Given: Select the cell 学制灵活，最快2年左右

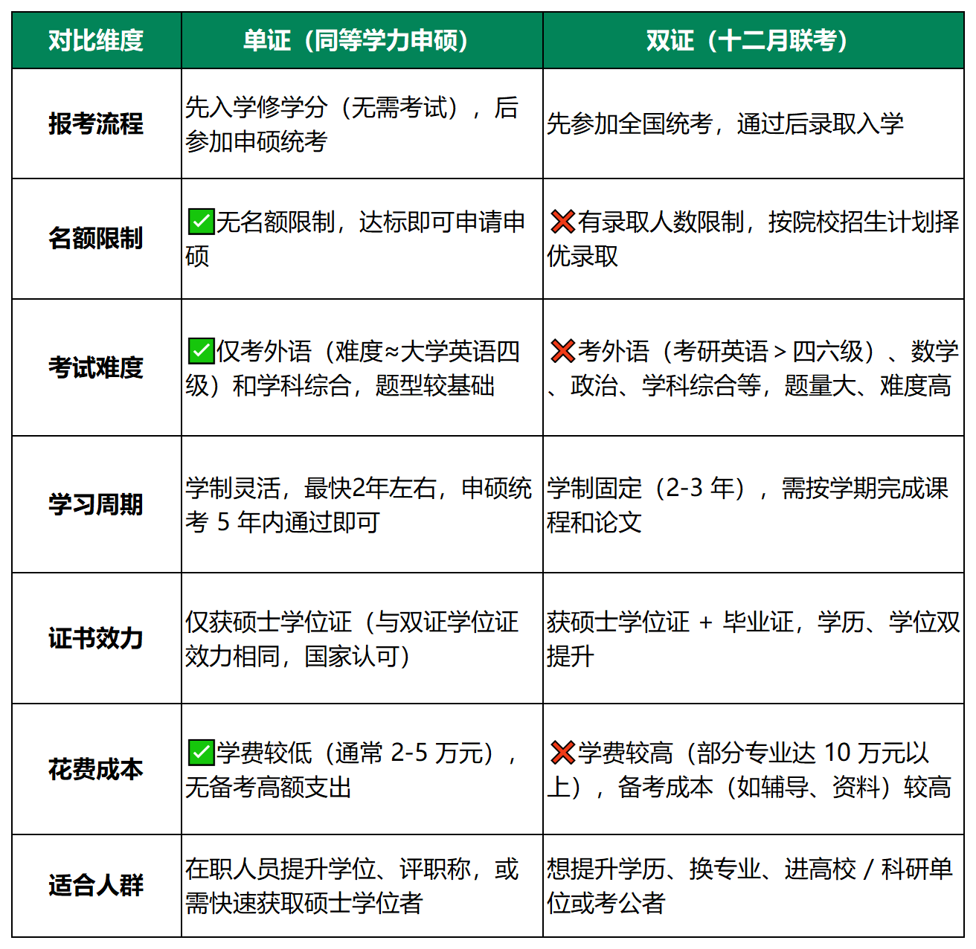Looking at the screenshot, I should [x=362, y=504].
